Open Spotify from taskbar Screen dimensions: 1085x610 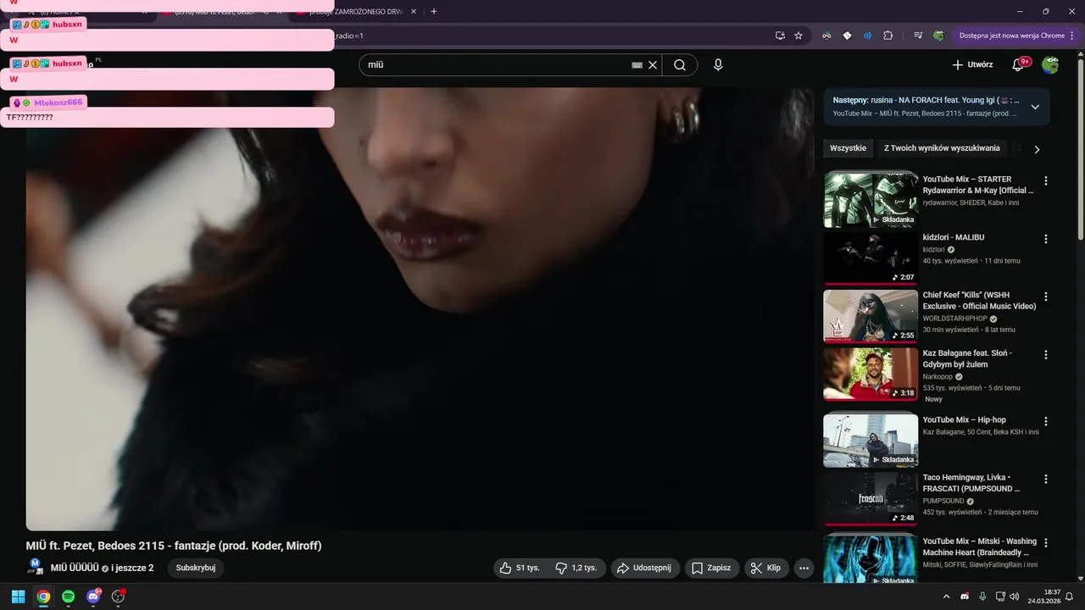68,596
